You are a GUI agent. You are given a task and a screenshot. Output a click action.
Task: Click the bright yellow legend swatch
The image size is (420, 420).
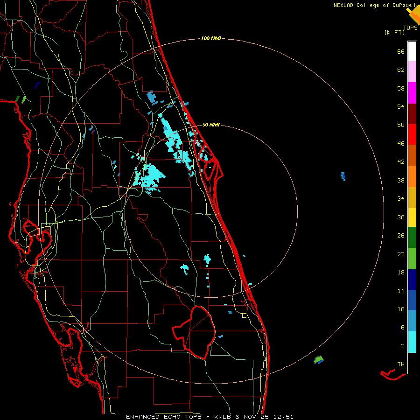[412, 217]
